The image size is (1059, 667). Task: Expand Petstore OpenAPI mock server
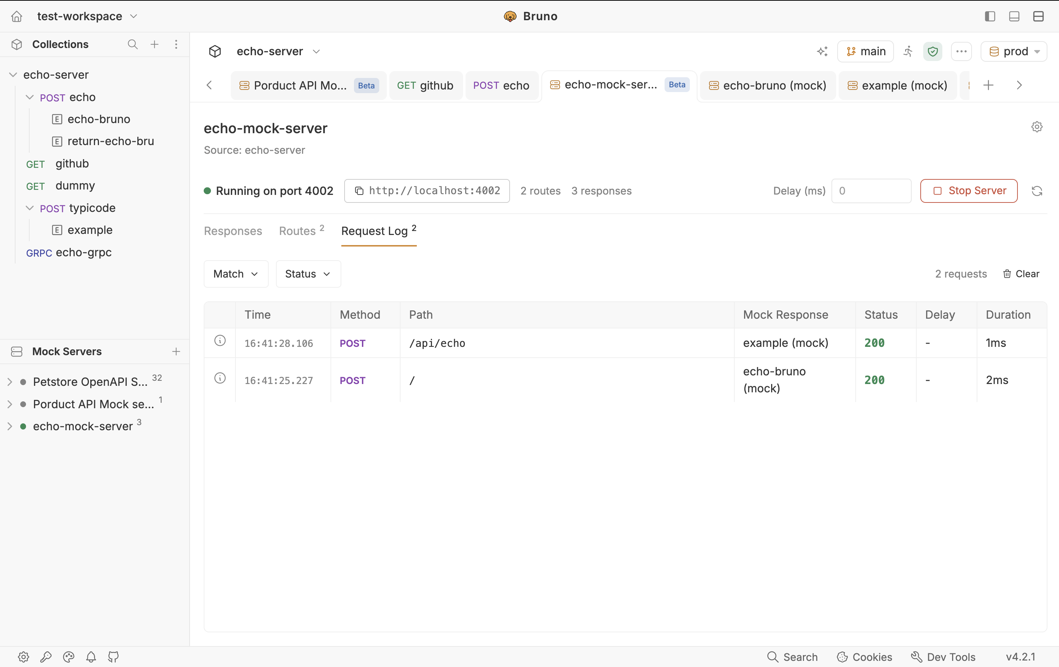[10, 382]
